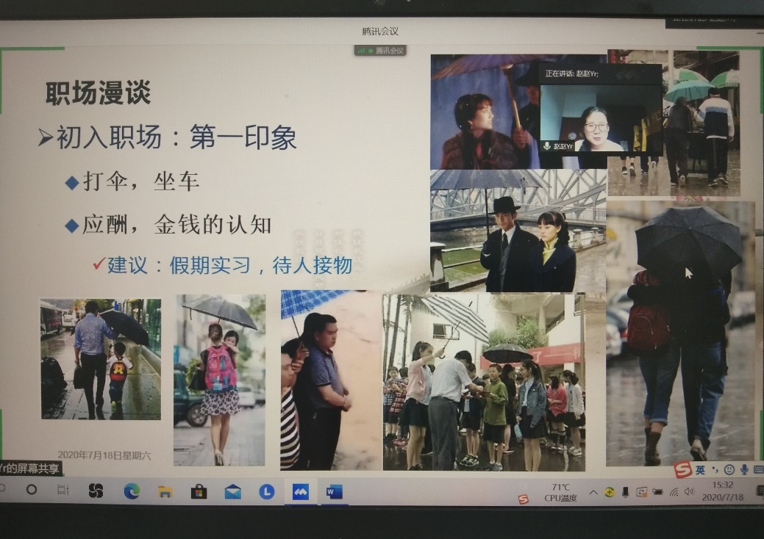Open File Explorer from the taskbar
This screenshot has height=539, width=764.
tap(165, 492)
